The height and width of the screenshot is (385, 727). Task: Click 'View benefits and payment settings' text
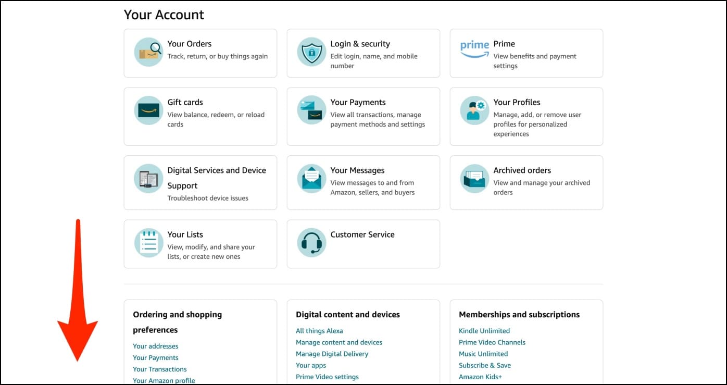pos(535,61)
